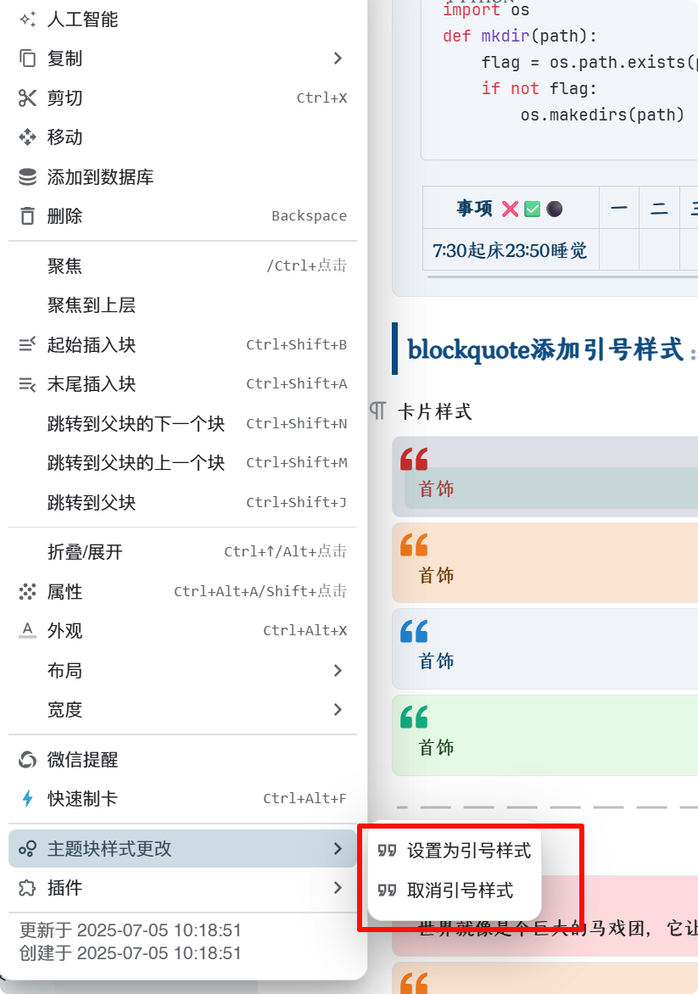Select 设置为引号样式 in the submenu
The height and width of the screenshot is (994, 698).
468,851
